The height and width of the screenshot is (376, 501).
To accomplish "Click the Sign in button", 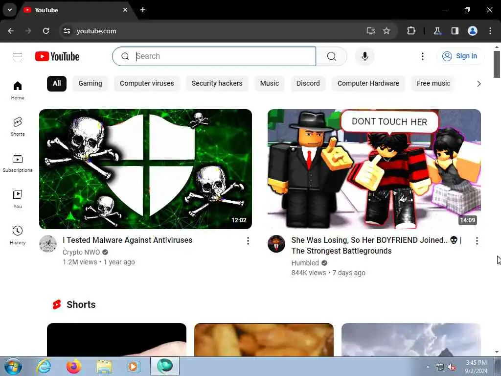I will click(x=460, y=56).
